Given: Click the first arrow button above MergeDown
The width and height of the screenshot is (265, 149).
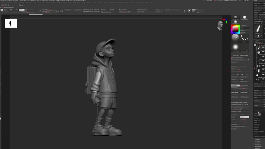Looking at the screenshot, I should point(233,75).
